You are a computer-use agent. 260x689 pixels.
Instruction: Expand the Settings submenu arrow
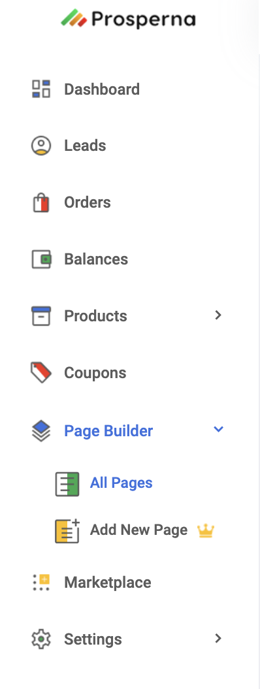click(218, 638)
